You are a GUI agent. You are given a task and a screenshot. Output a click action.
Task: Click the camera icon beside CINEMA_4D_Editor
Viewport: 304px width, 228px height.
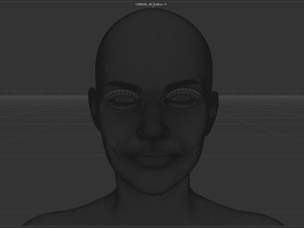tap(165, 4)
